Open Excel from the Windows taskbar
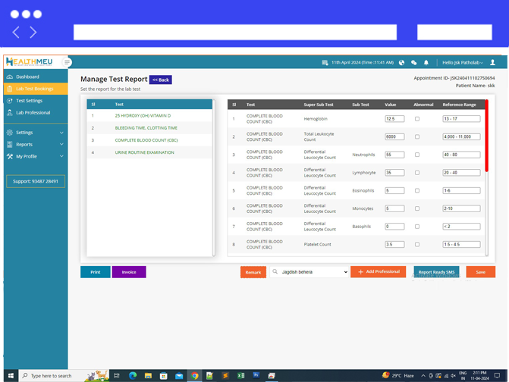The height and width of the screenshot is (382, 509). click(240, 375)
